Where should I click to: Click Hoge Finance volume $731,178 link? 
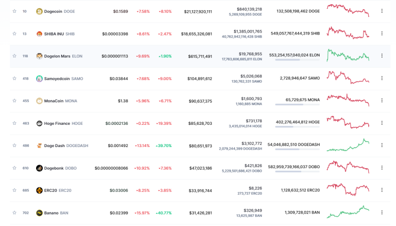click(x=254, y=121)
